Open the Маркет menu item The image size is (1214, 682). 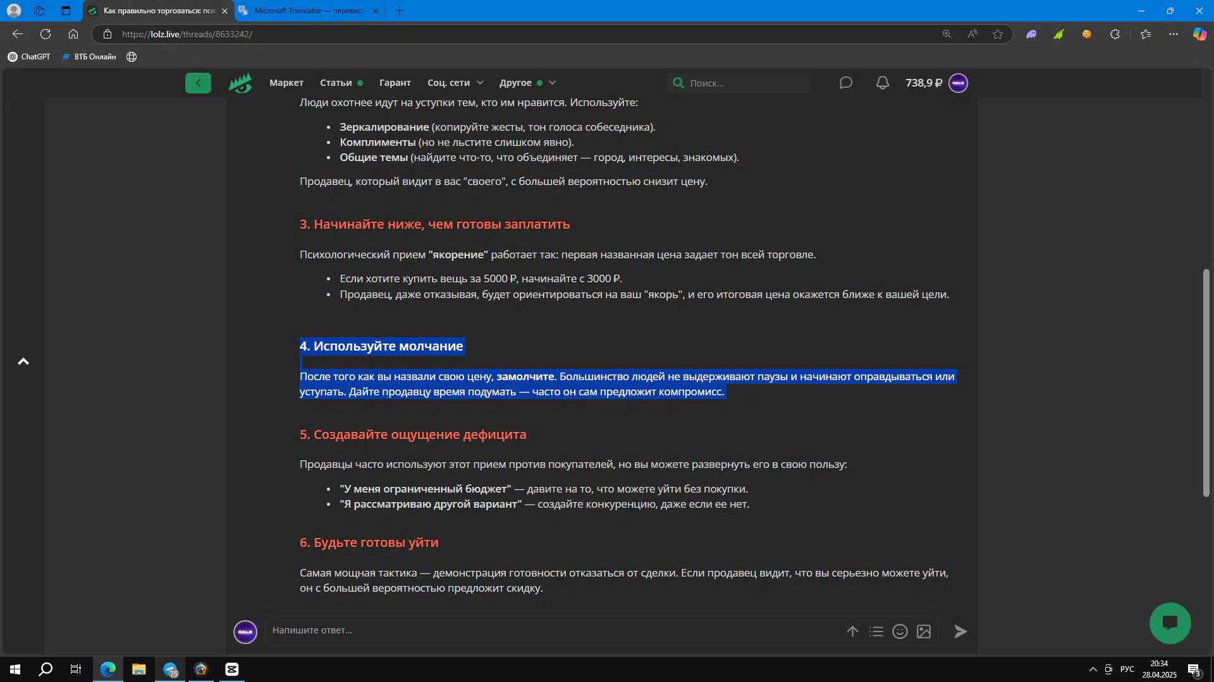[286, 83]
